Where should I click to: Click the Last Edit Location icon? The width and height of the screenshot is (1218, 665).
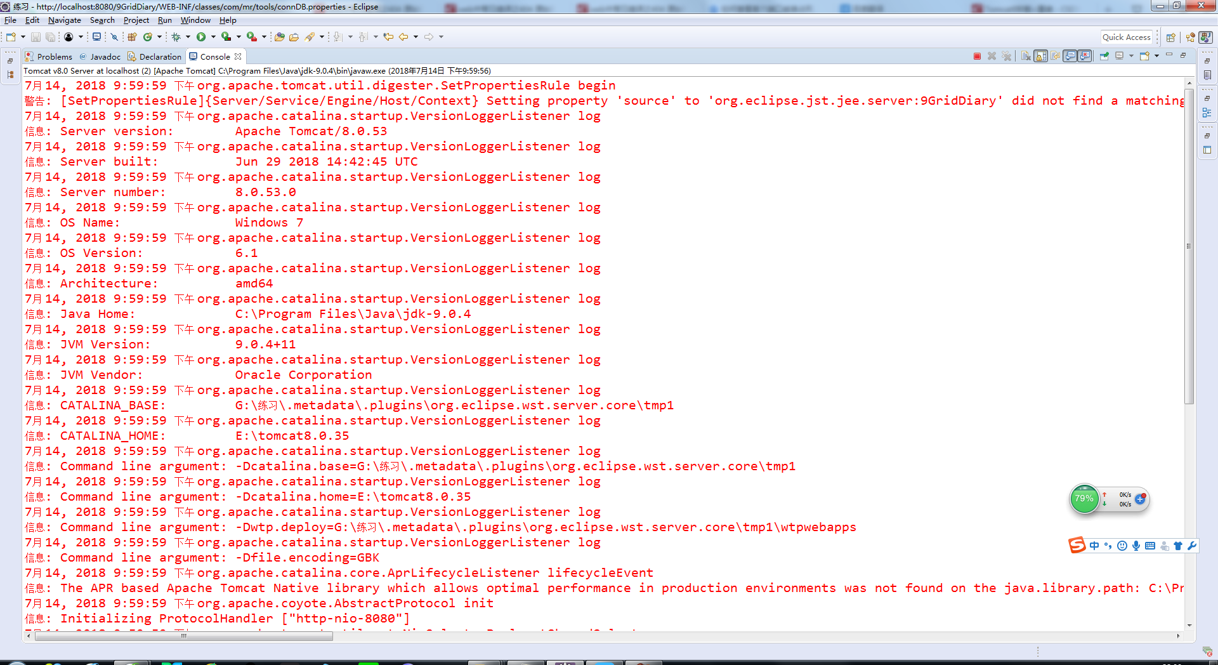[388, 37]
